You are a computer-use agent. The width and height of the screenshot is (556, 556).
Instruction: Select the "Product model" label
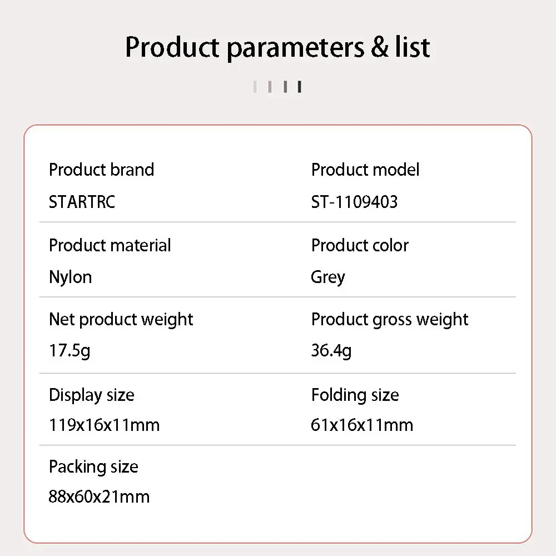tap(365, 170)
